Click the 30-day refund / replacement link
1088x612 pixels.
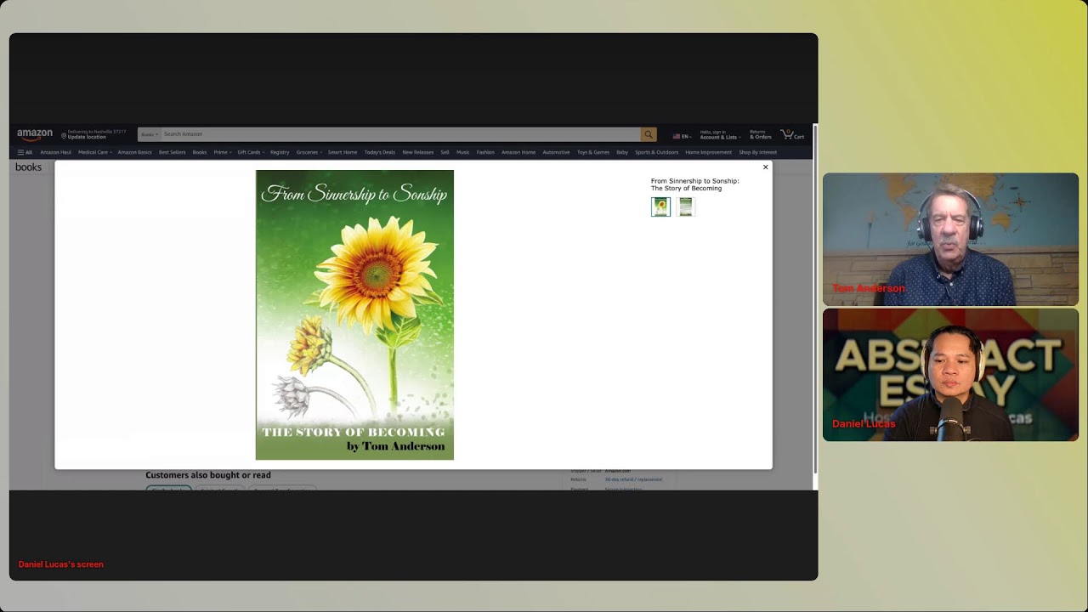coord(633,479)
